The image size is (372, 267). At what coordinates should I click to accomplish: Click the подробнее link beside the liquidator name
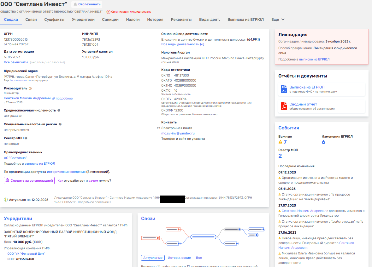click(x=64, y=99)
